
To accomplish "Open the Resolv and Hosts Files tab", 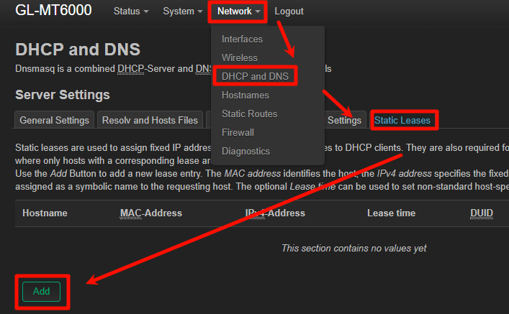I will pyautogui.click(x=150, y=120).
